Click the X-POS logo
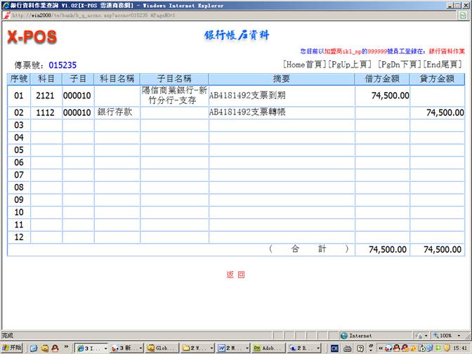The height and width of the screenshot is (354, 472). [x=32, y=37]
